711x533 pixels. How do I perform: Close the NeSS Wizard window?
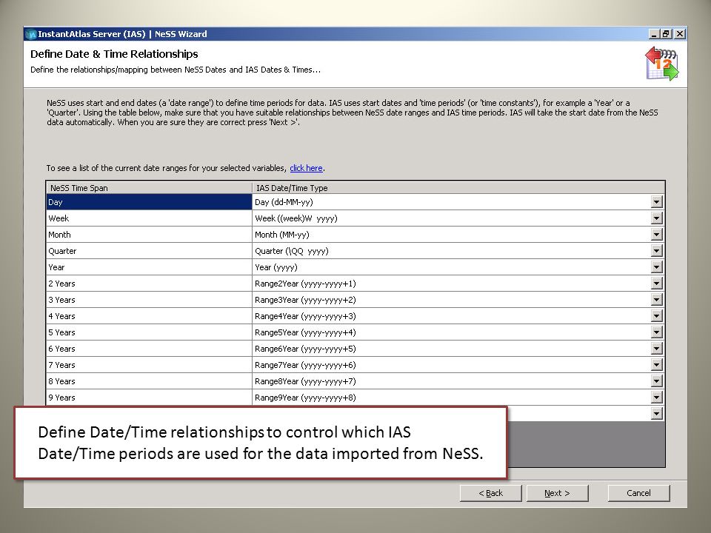680,34
